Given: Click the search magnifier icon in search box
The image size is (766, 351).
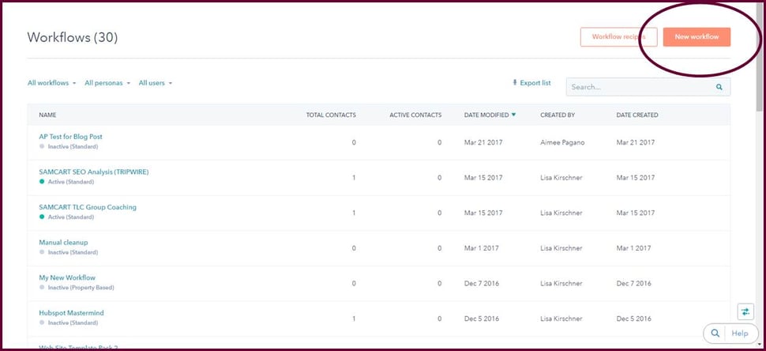Looking at the screenshot, I should (719, 87).
